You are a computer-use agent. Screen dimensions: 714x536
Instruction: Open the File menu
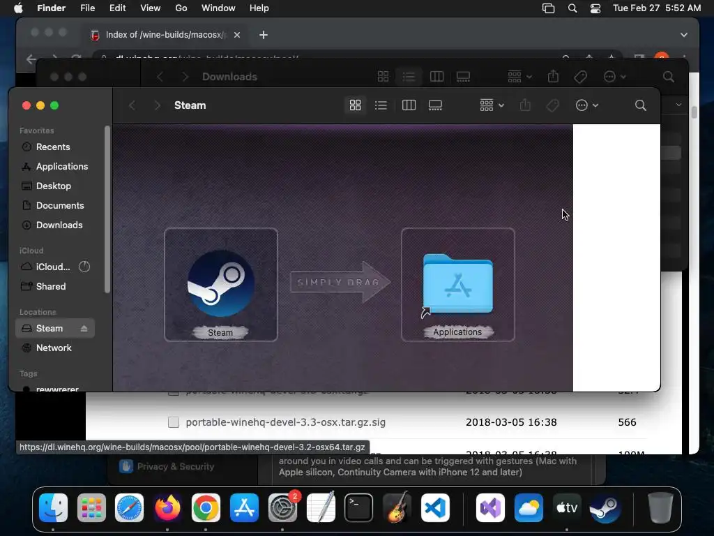click(x=87, y=8)
